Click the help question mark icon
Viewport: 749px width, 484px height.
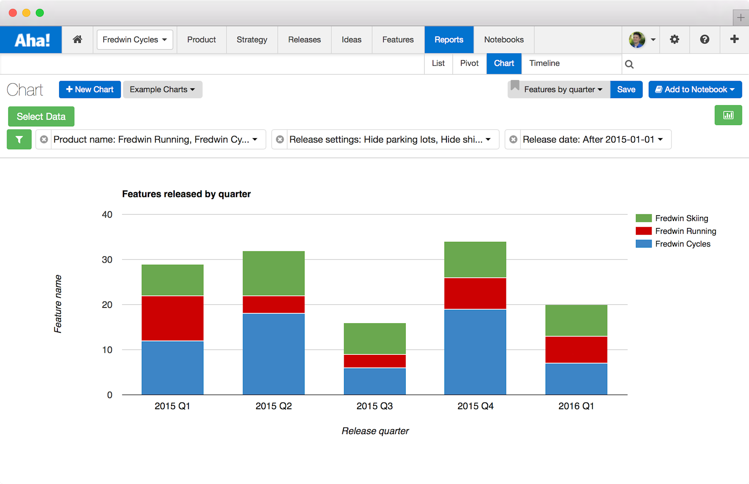coord(704,39)
